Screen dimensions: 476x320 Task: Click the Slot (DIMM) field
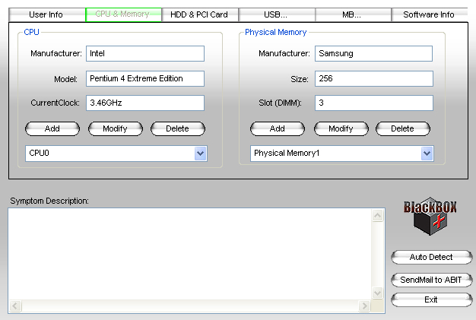[373, 103]
